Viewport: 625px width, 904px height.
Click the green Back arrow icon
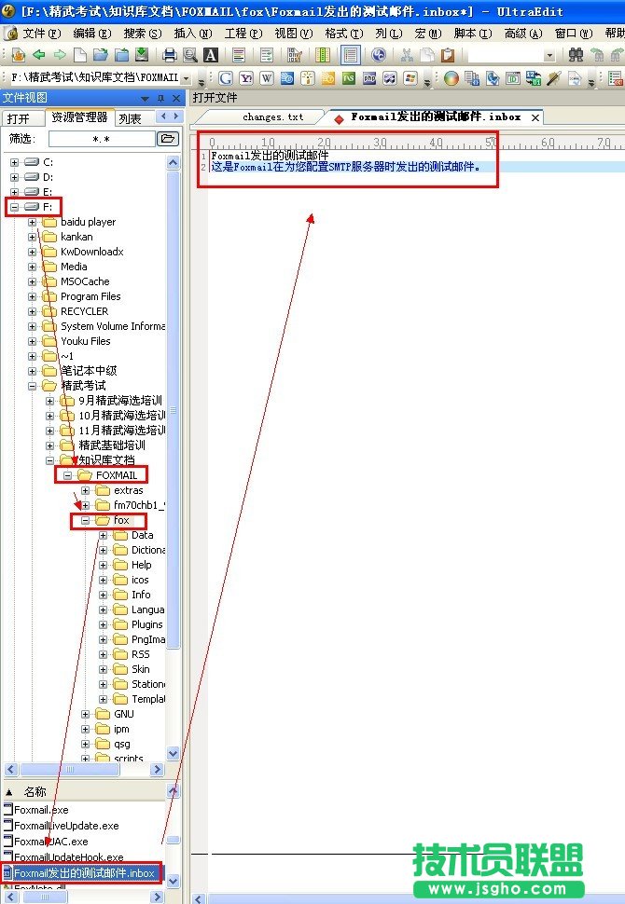(x=39, y=56)
